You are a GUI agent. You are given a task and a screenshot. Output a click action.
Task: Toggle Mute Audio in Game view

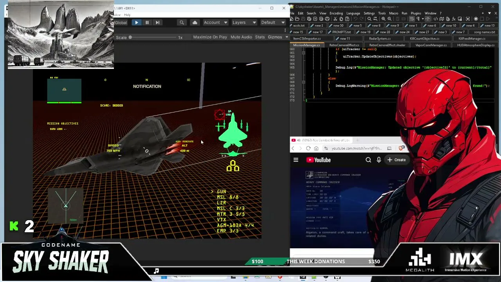[x=241, y=37]
